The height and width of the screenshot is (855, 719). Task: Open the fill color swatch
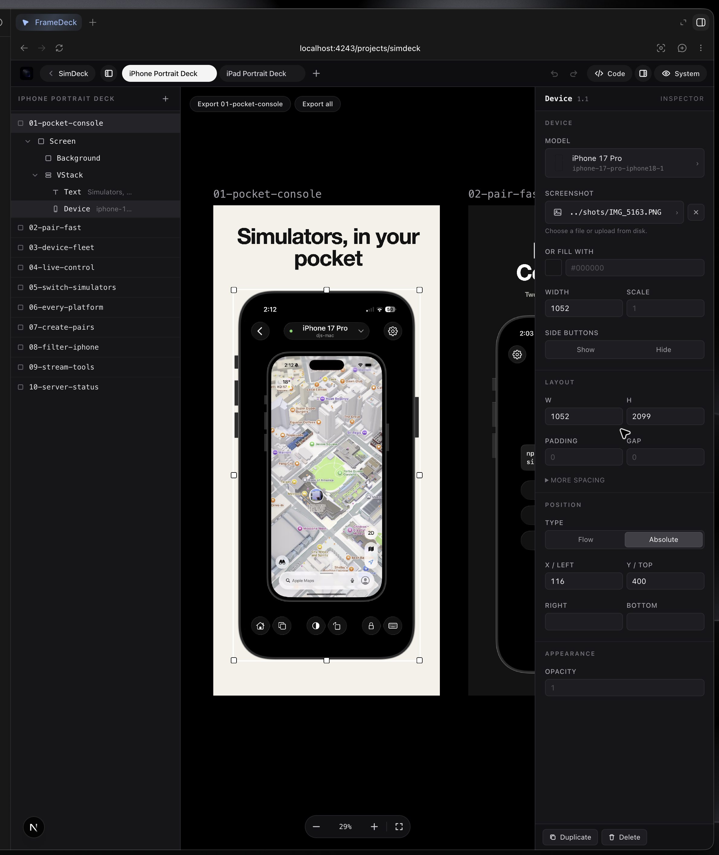coord(553,267)
